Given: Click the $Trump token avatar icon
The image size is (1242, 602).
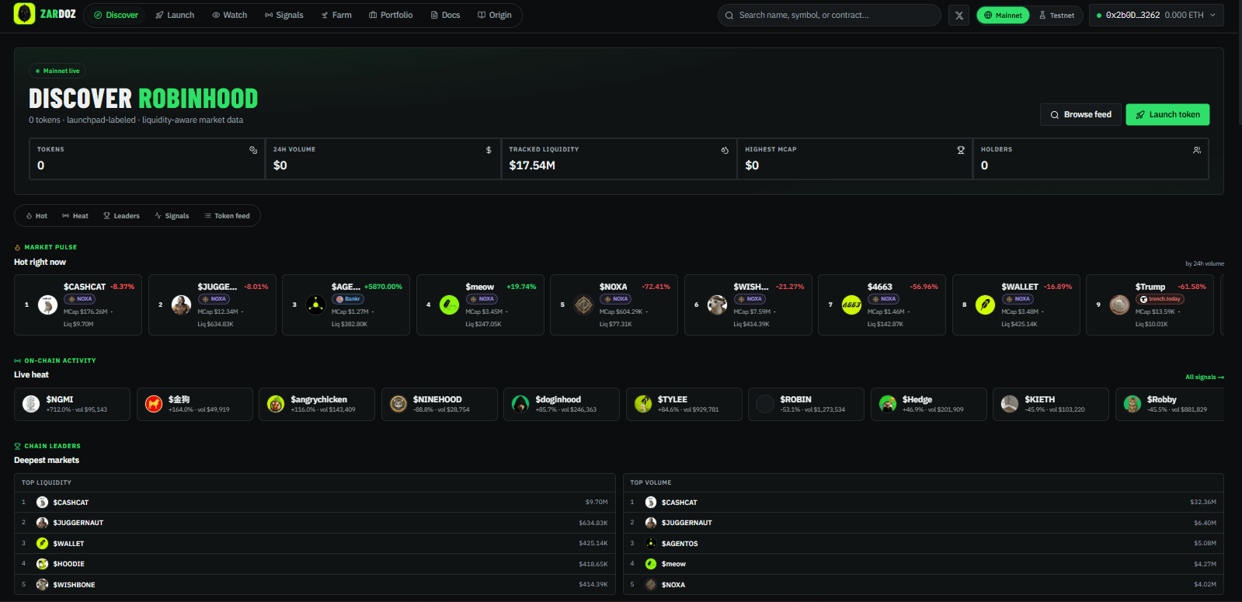Looking at the screenshot, I should click(1119, 304).
